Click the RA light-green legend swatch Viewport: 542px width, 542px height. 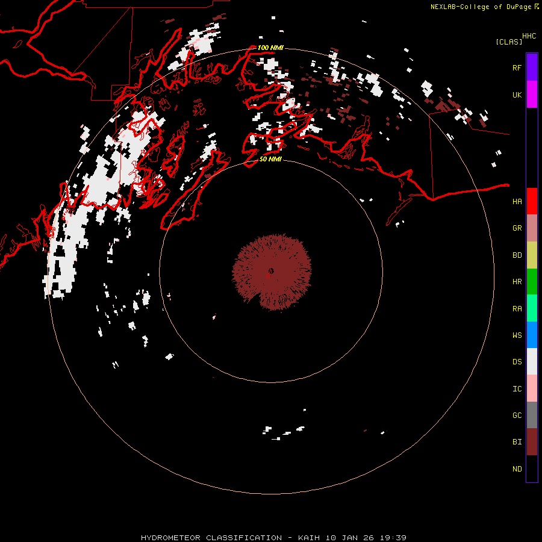click(532, 308)
